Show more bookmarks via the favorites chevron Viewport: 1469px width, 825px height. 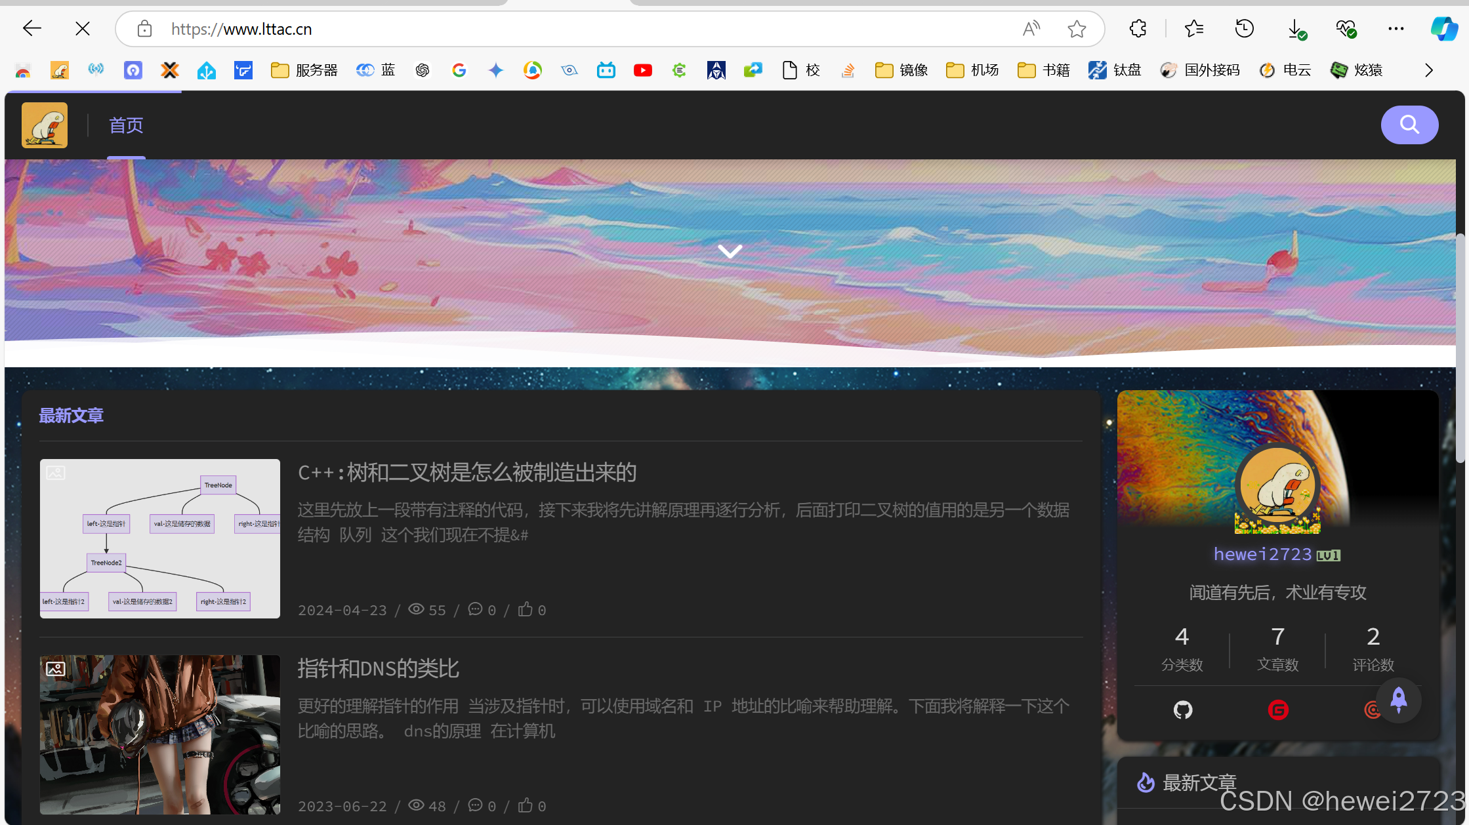click(x=1428, y=70)
